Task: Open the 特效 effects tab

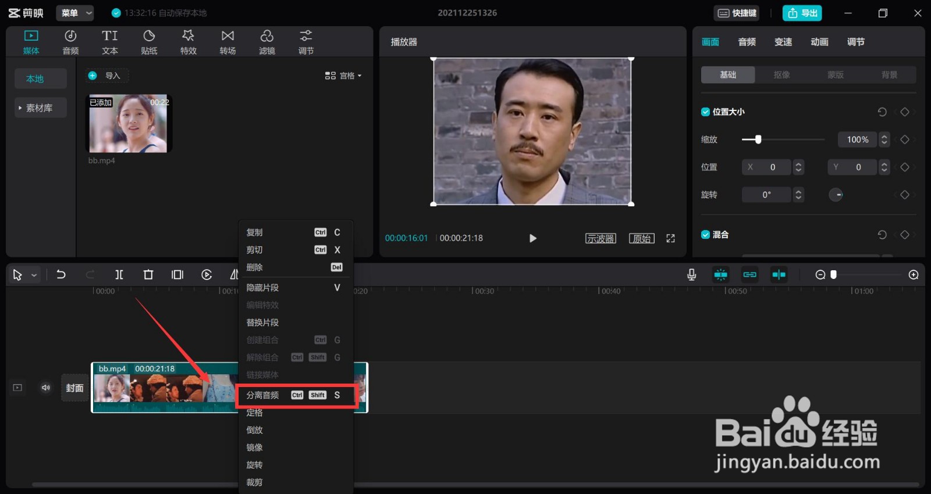Action: pyautogui.click(x=188, y=42)
